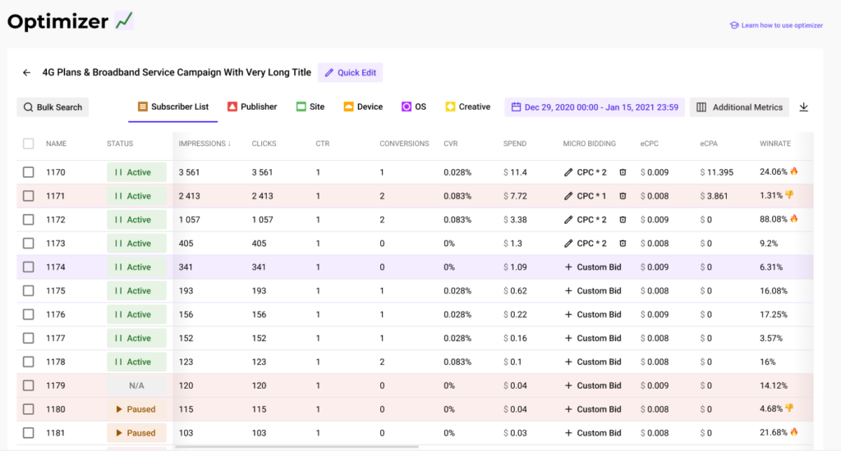This screenshot has height=451, width=841.
Task: Select the checkbox for row 1175
Action: (29, 291)
